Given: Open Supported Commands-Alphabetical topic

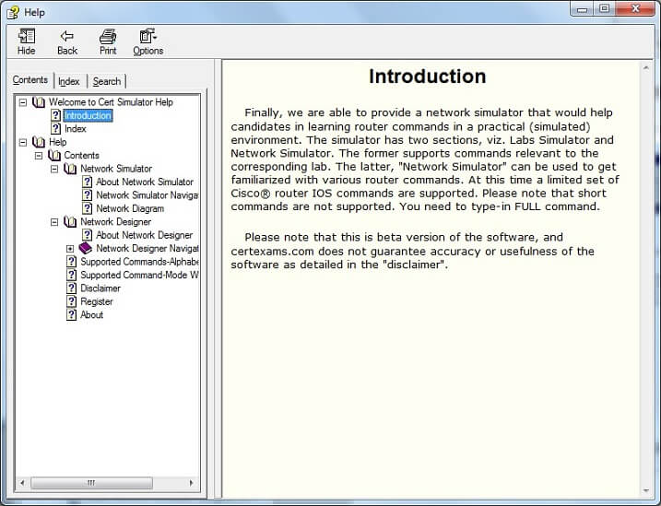Looking at the screenshot, I should pos(139,262).
